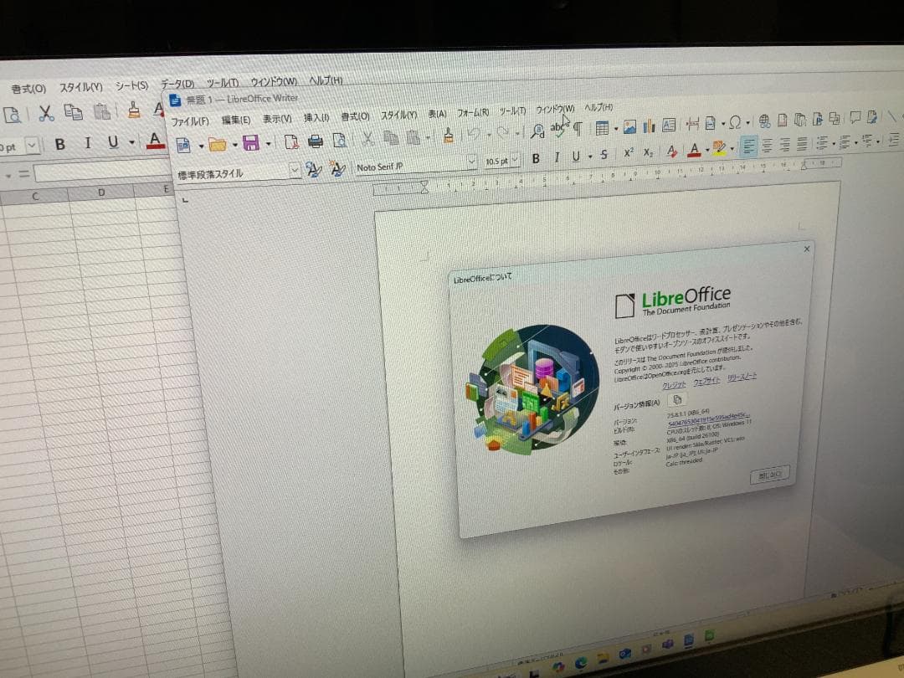Expand the Noto Serif JP font dropdown
This screenshot has width=904, height=678.
click(471, 162)
